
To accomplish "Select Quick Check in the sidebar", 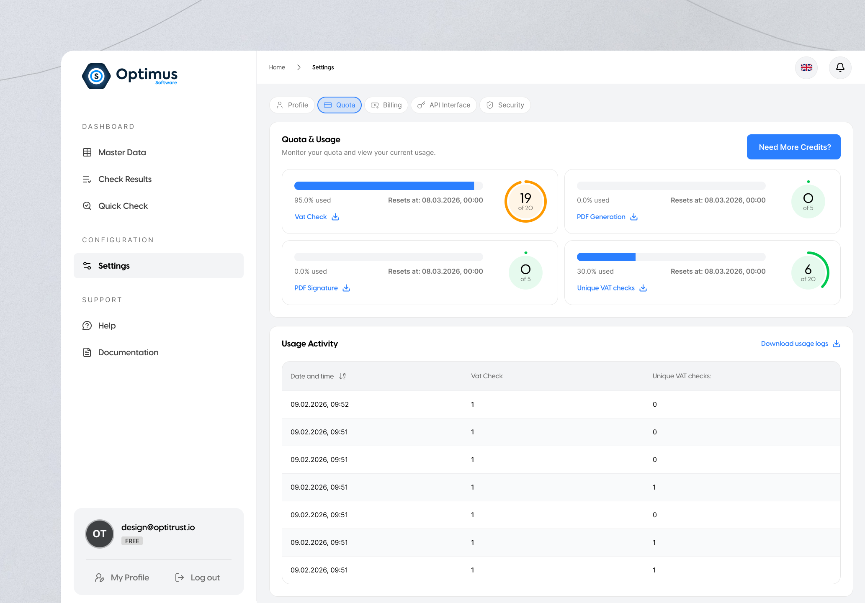I will pyautogui.click(x=123, y=206).
